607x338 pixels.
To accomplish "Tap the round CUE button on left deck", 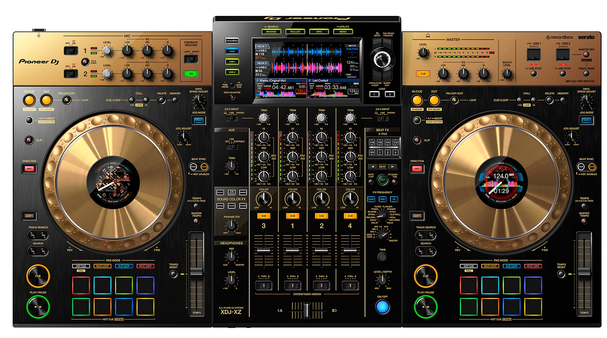I will [x=38, y=276].
